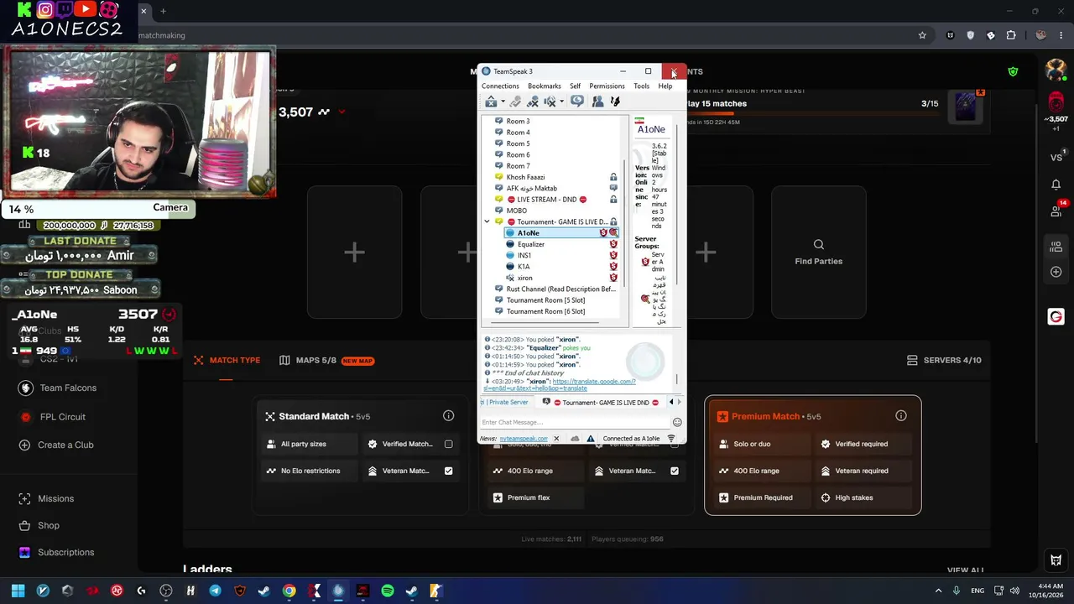
Task: Click the cloud sync icon in TeamSpeak status bar
Action: pyautogui.click(x=575, y=439)
